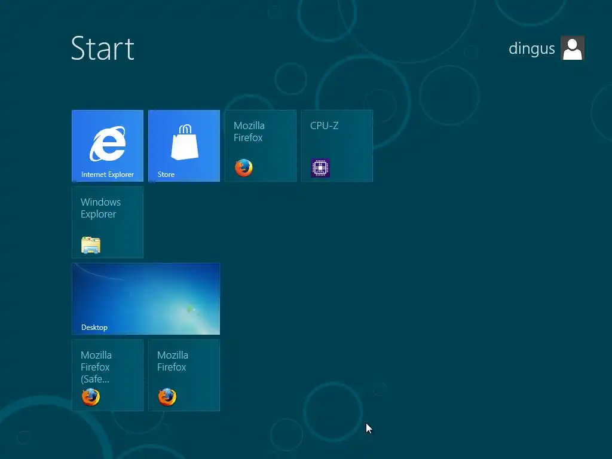Open the Mozilla Firefox tile below the Desktop tile

pos(184,375)
